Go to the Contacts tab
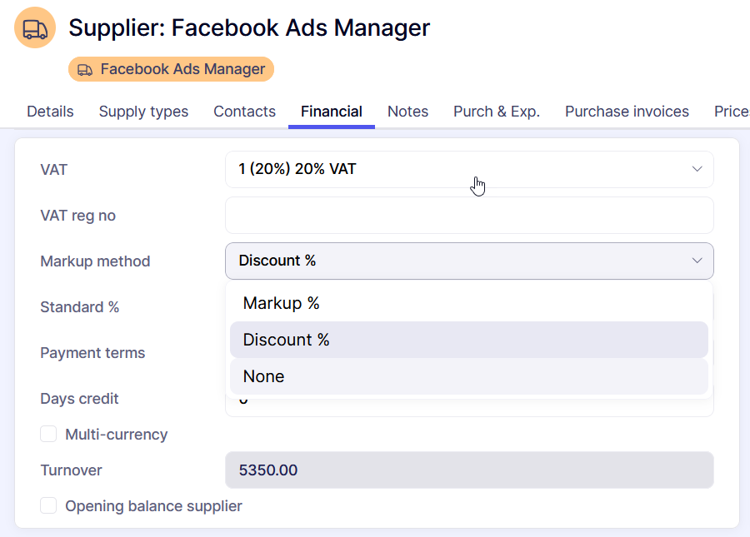This screenshot has height=537, width=750. click(x=244, y=112)
